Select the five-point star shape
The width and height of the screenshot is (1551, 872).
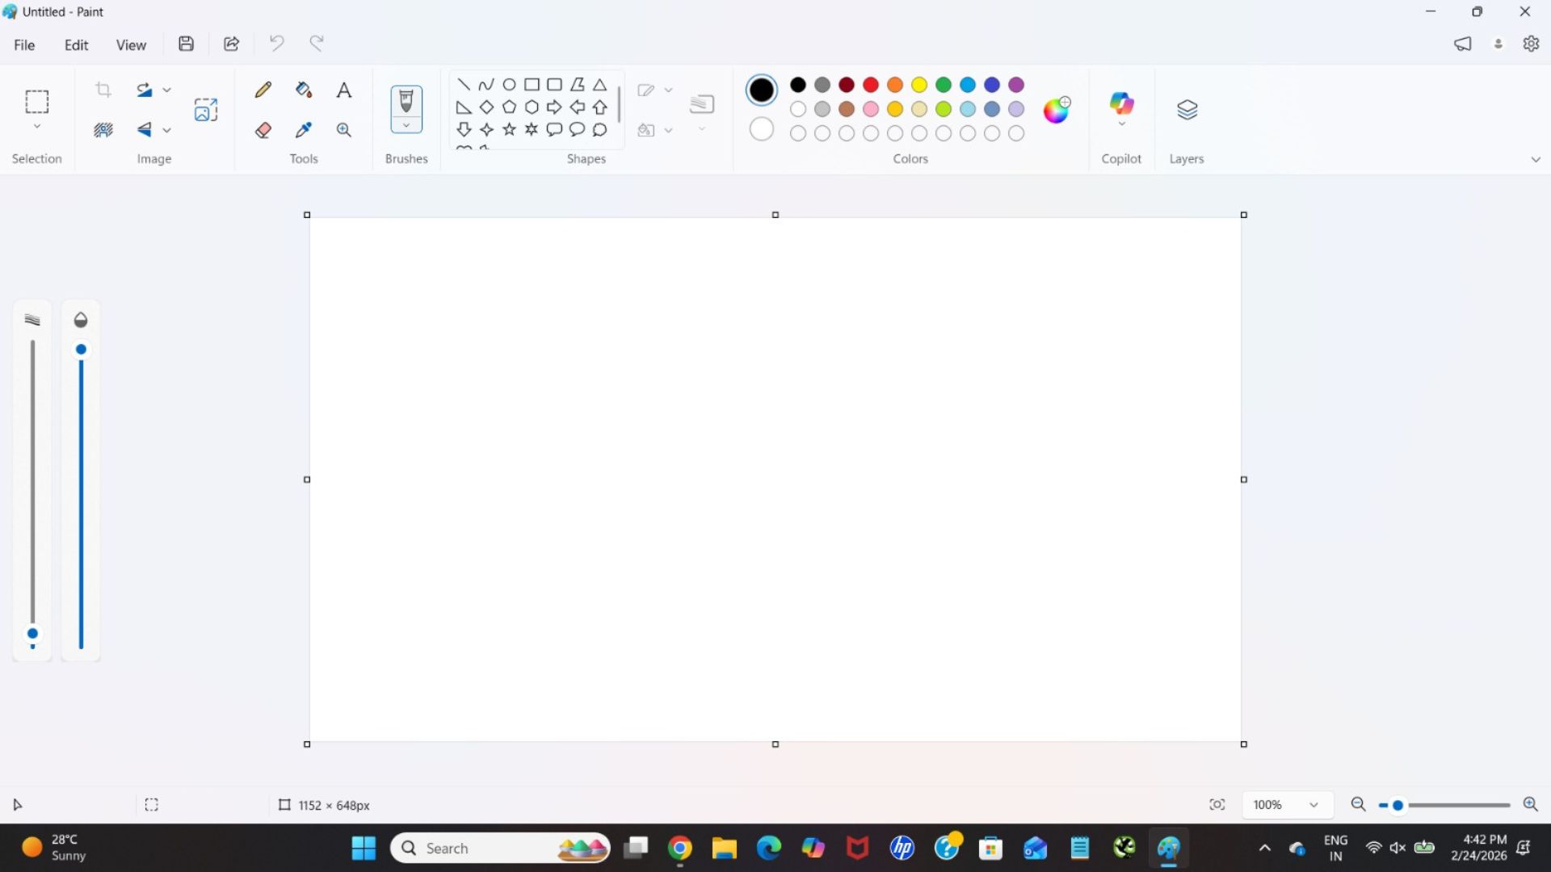point(509,129)
